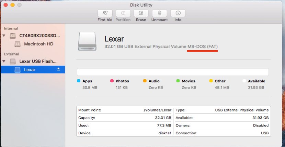Click the Photos 131 KB value
The image size is (285, 147).
(122, 88)
